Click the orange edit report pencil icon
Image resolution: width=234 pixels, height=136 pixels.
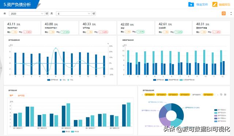pyautogui.click(x=215, y=4)
